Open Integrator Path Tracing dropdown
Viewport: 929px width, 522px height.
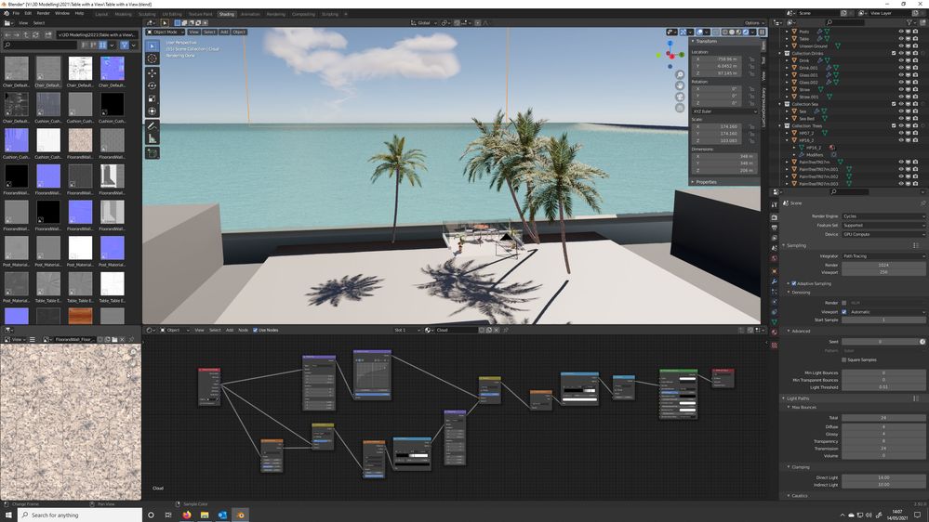(883, 256)
